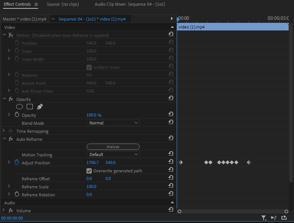Screen dimensions: 294x223
Task: Click the right zoom scroll handle
Action: pyautogui.click(x=286, y=211)
